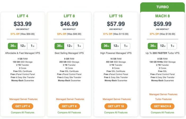Viewport: 186px width, 119px height.
Task: Open Managed Server Features under Lift 16
Action: coord(117,99)
